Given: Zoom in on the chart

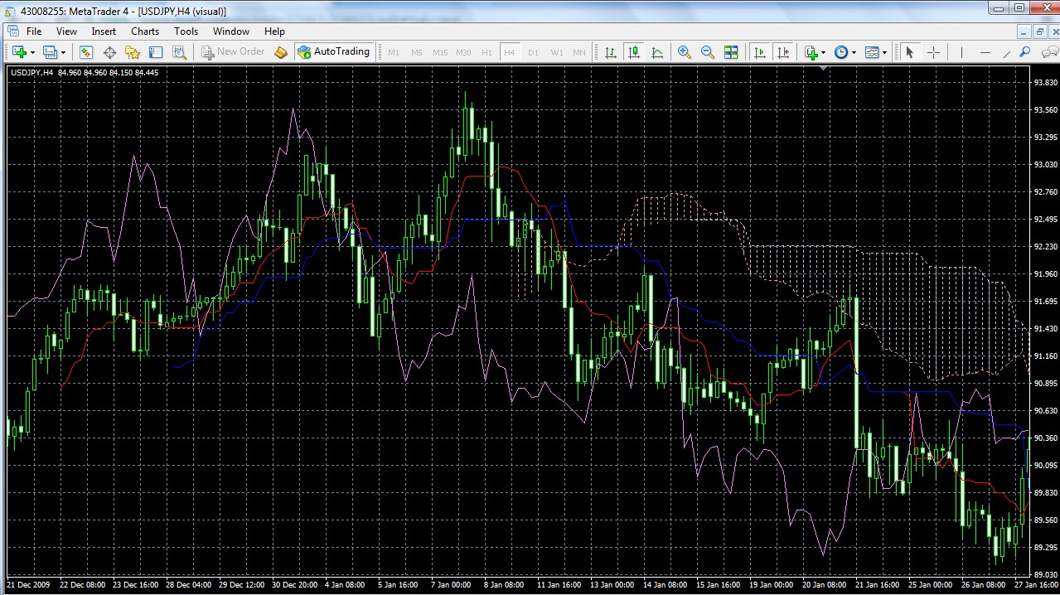Looking at the screenshot, I should click(684, 51).
